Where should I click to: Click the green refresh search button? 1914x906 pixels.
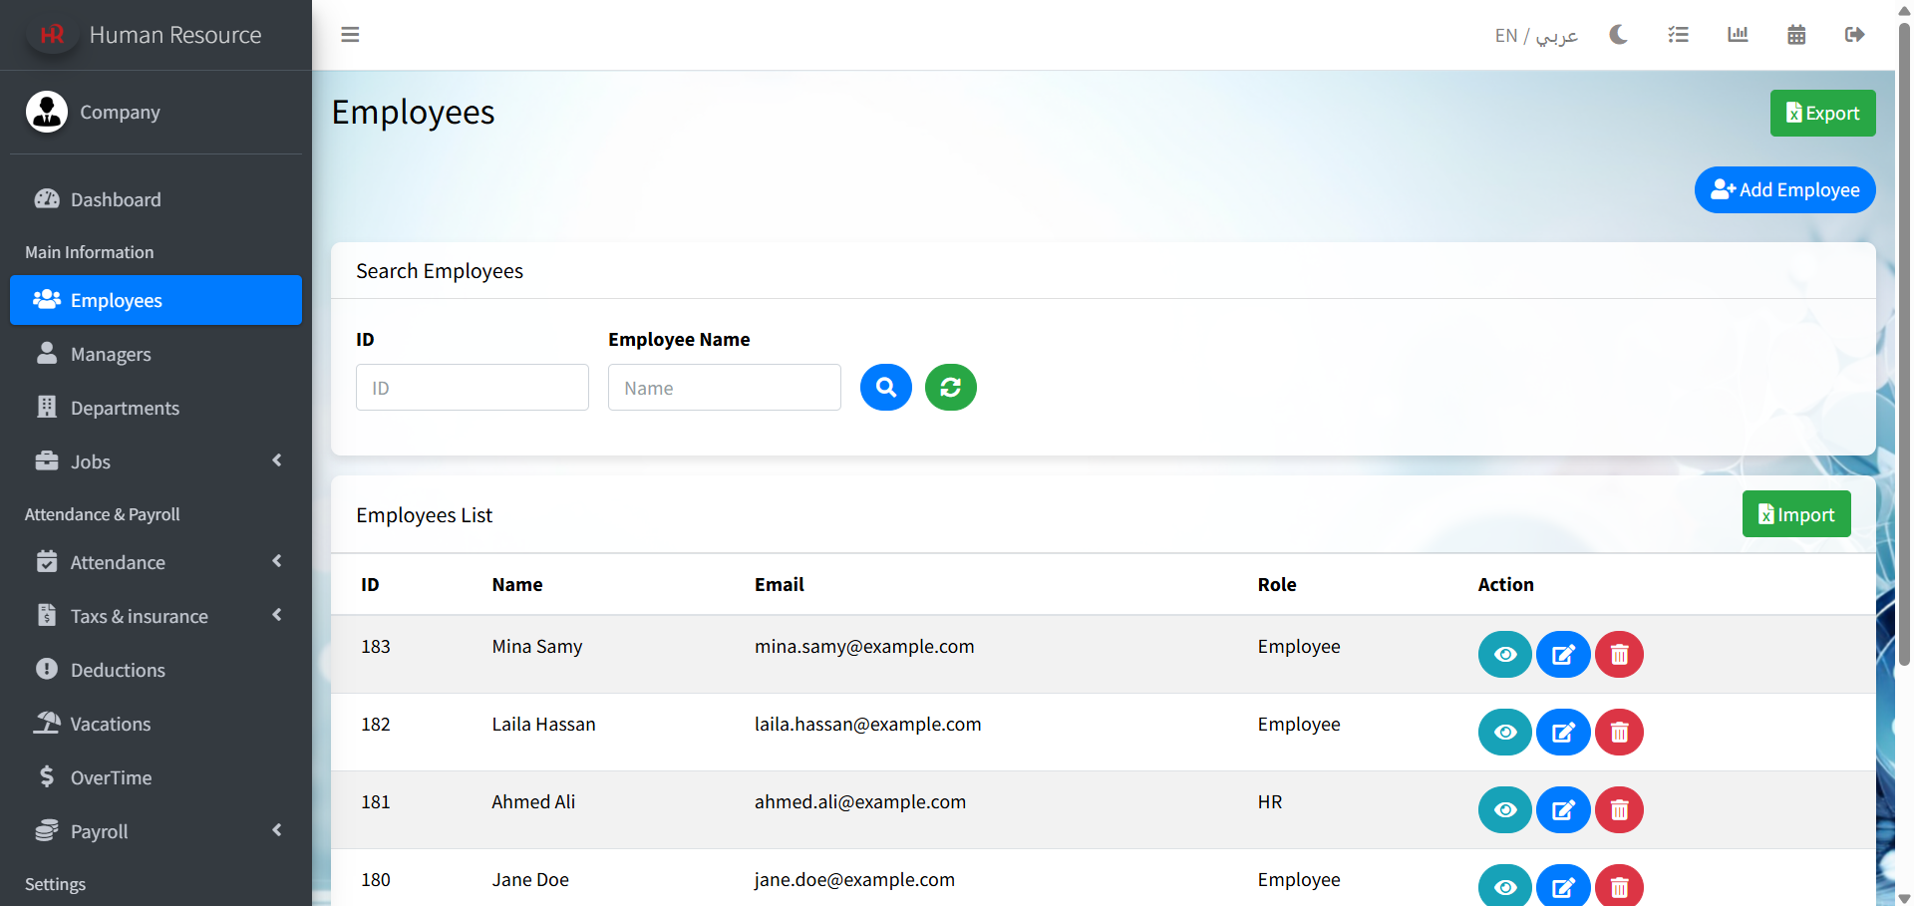coord(951,388)
